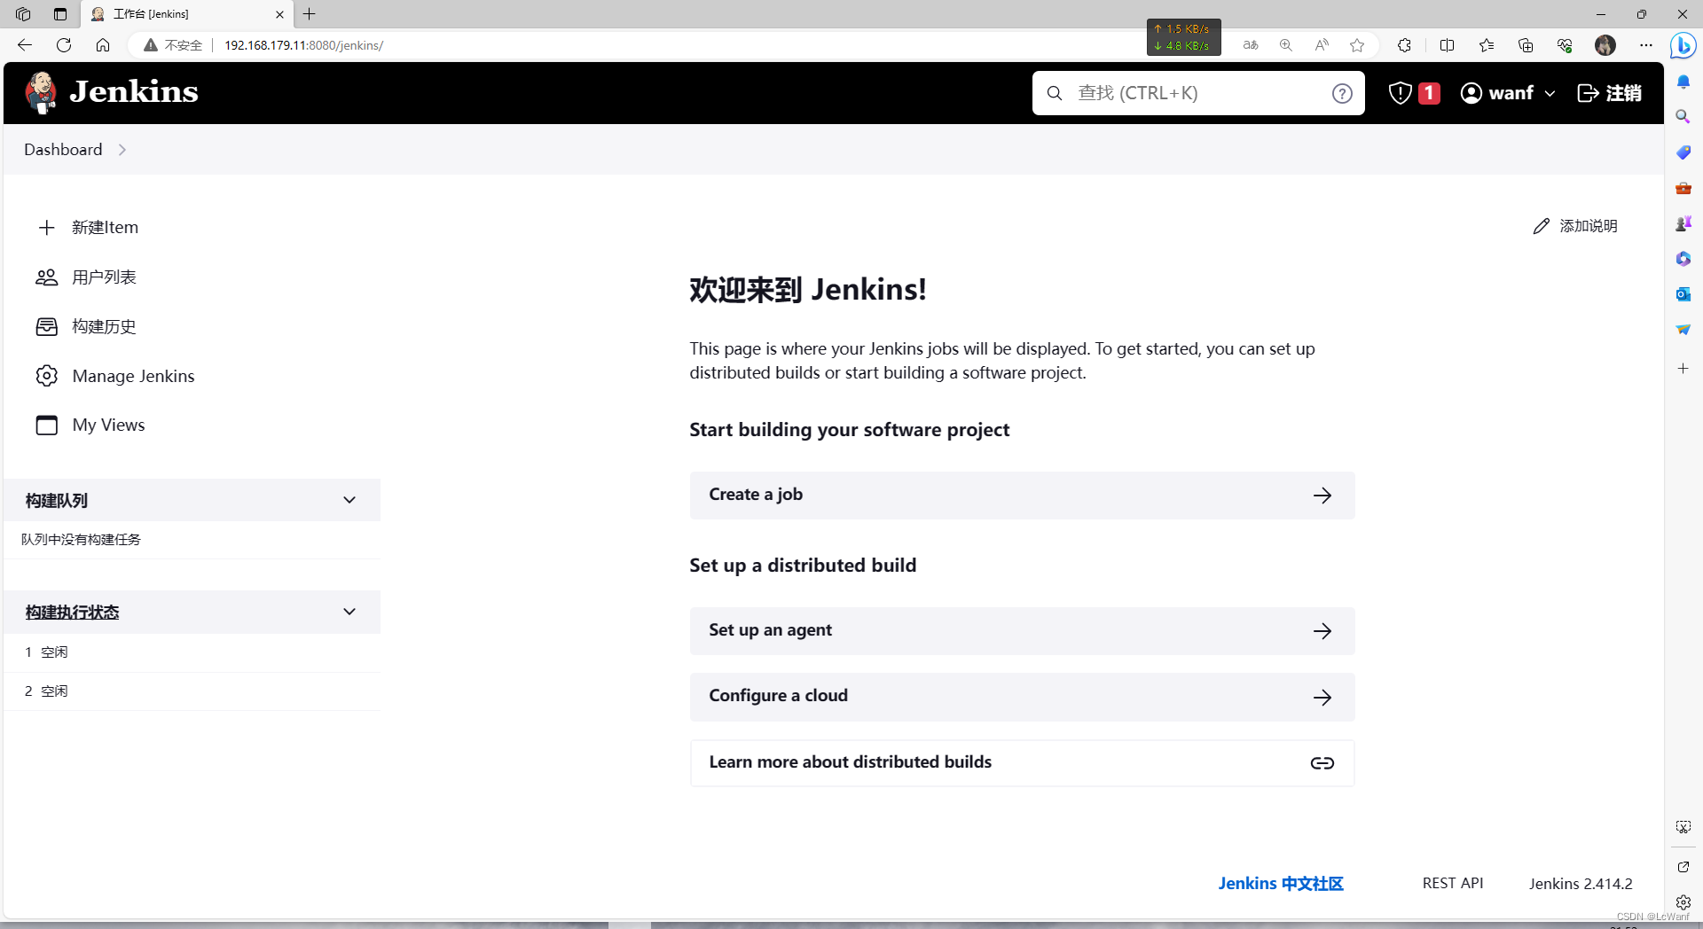Click the red notification badge showing 1
This screenshot has width=1703, height=929.
1429,93
